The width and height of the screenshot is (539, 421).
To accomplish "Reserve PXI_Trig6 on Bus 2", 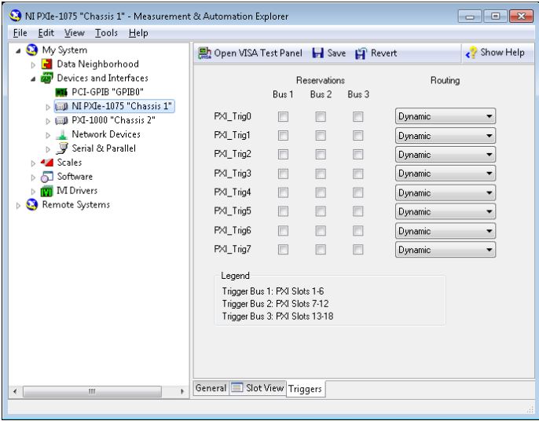I will (x=321, y=230).
